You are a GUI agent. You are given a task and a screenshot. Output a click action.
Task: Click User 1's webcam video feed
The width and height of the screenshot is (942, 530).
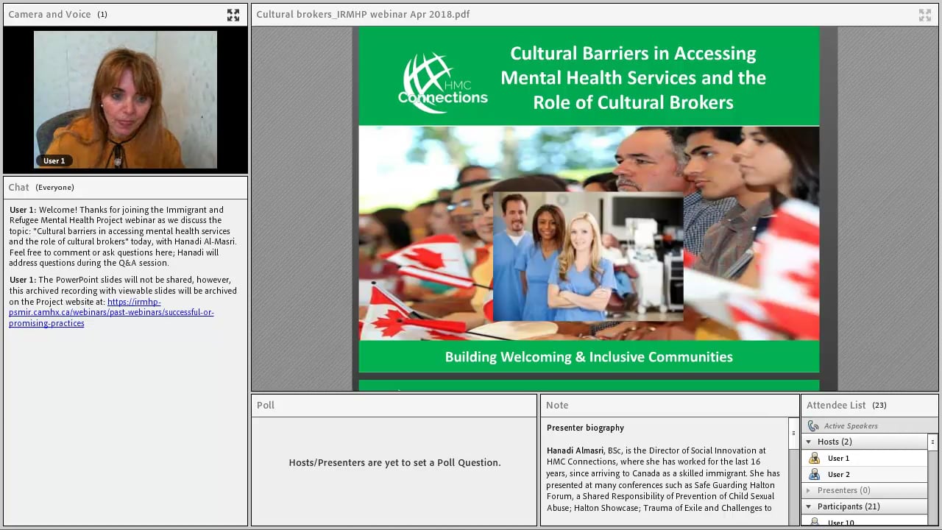(125, 99)
